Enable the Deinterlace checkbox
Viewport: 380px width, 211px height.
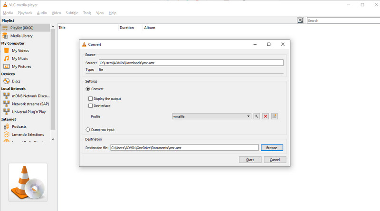click(x=90, y=106)
